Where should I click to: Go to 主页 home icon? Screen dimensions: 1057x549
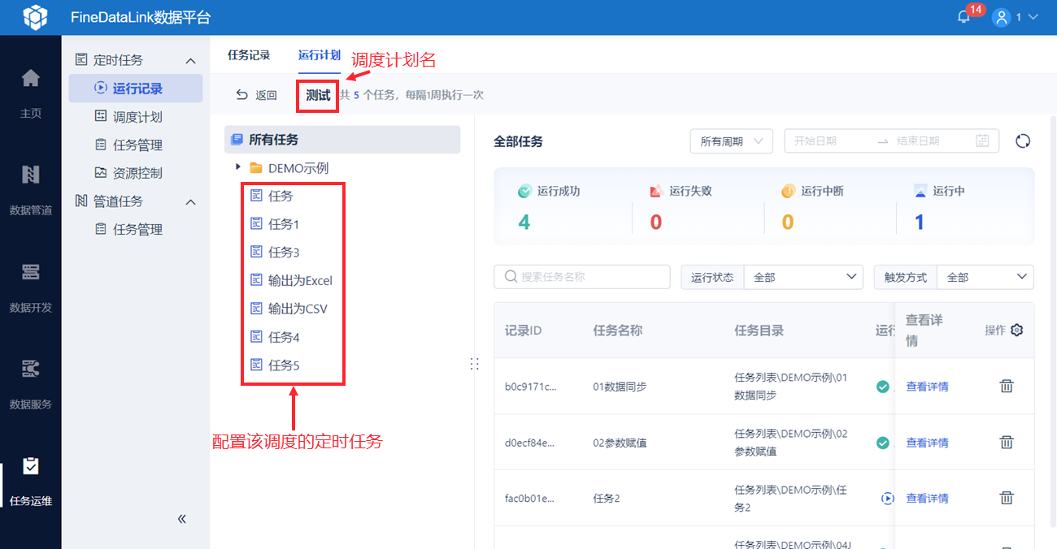tap(30, 78)
